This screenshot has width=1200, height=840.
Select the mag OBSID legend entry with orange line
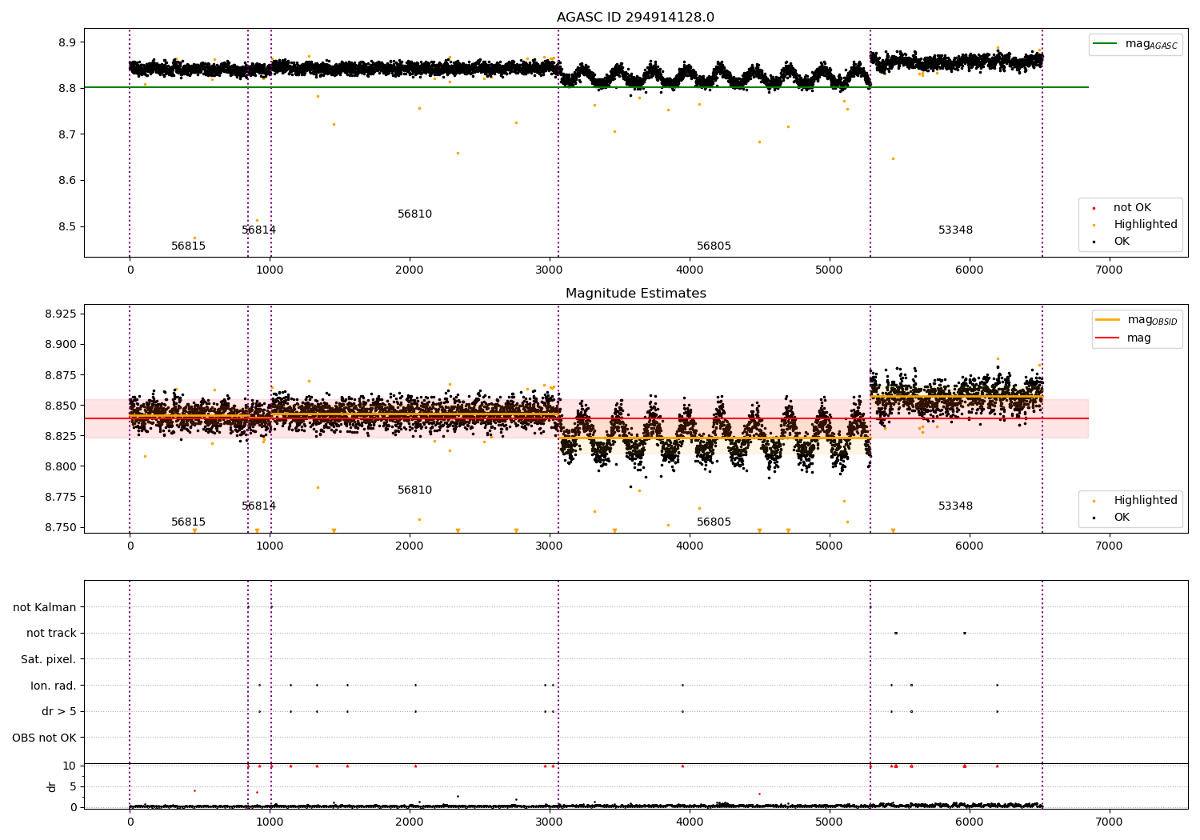[x=1137, y=320]
